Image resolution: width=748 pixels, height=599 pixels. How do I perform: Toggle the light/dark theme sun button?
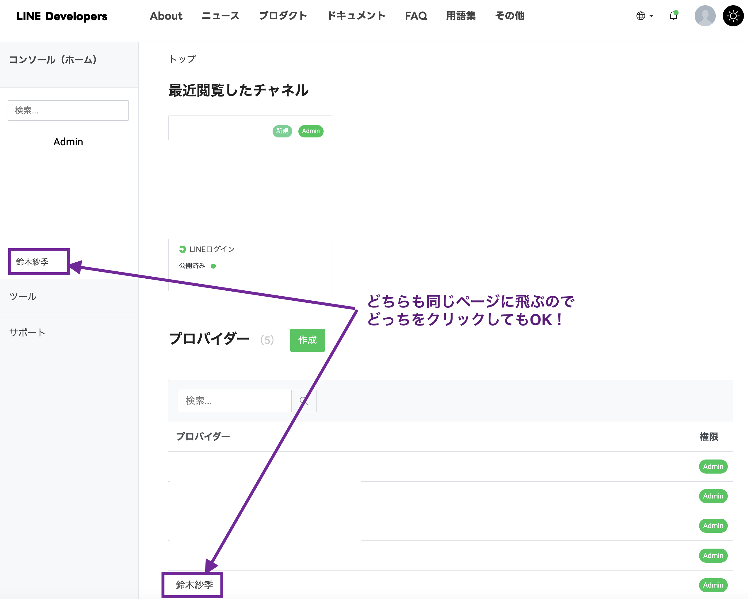pyautogui.click(x=733, y=16)
